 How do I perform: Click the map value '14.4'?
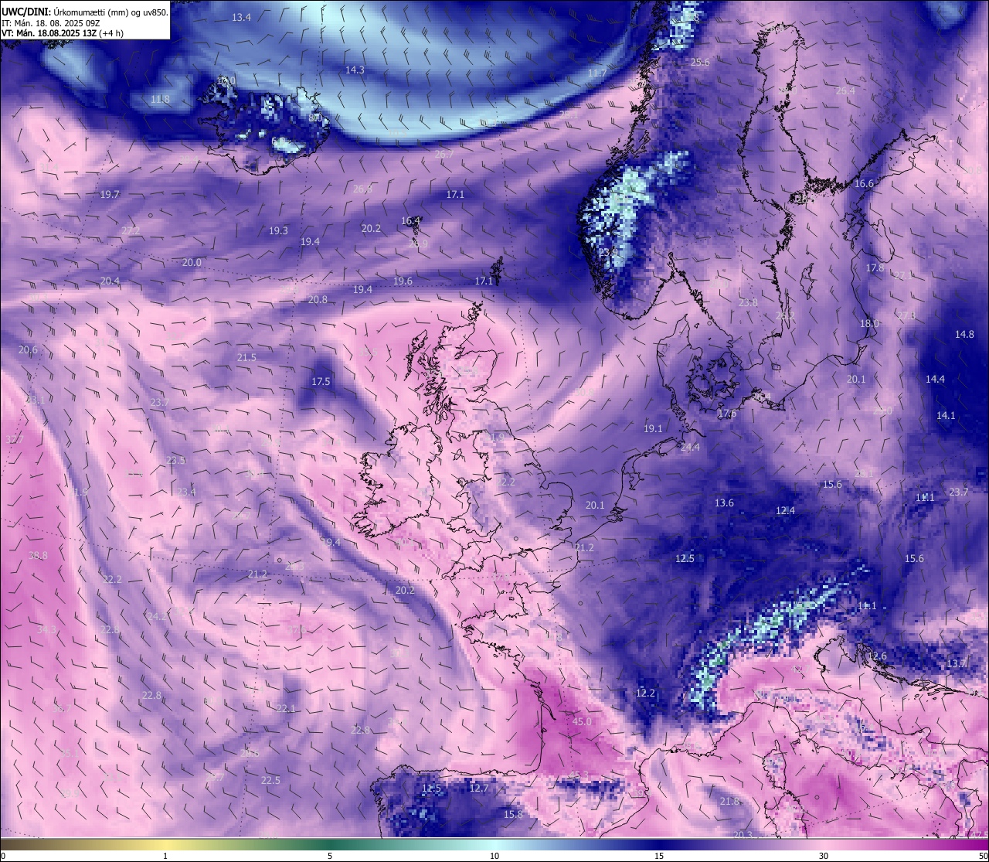pos(935,379)
